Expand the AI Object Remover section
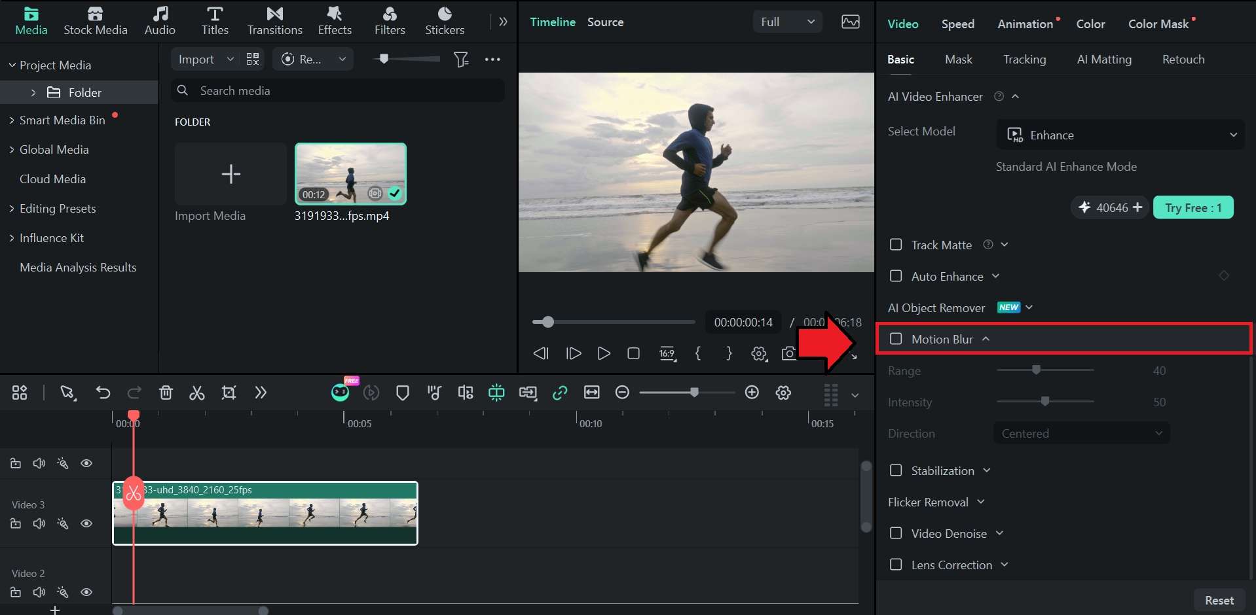This screenshot has width=1256, height=615. [1029, 307]
